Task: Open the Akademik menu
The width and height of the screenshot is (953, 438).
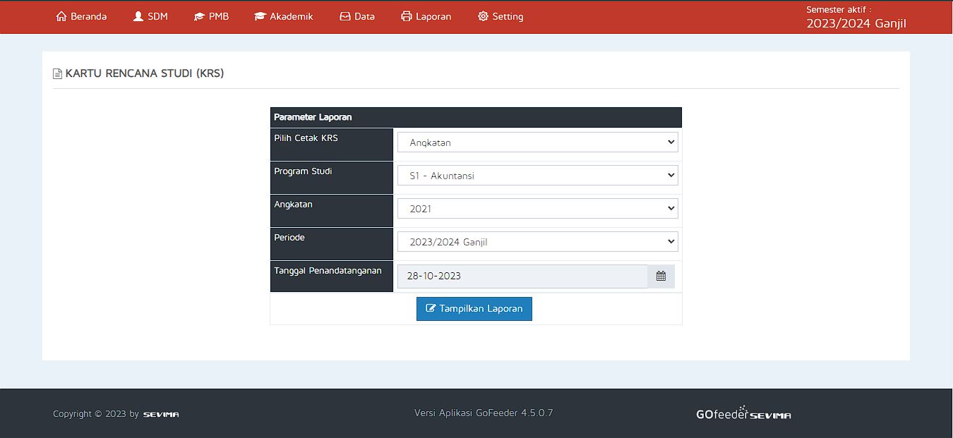Action: (291, 16)
